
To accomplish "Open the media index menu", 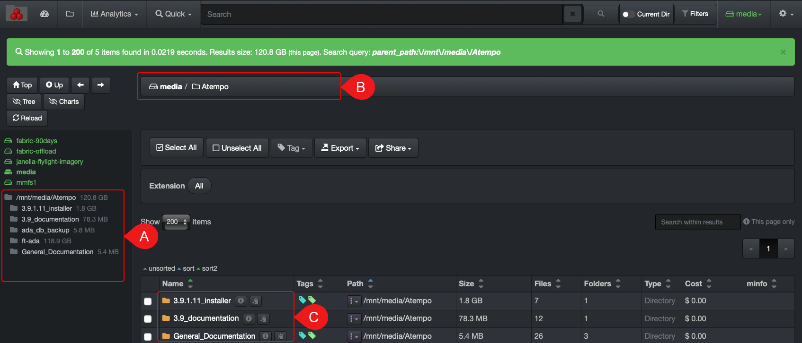I will [x=744, y=14].
